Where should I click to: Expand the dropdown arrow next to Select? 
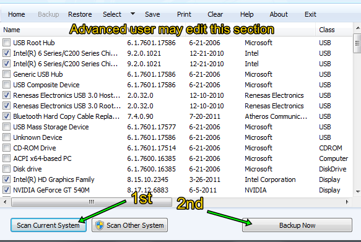(x=133, y=14)
